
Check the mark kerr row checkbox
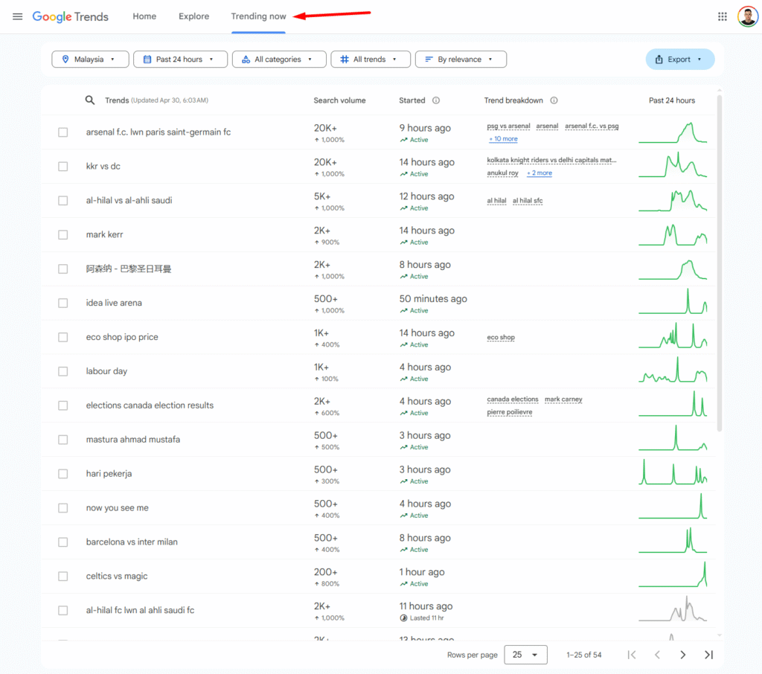point(63,234)
